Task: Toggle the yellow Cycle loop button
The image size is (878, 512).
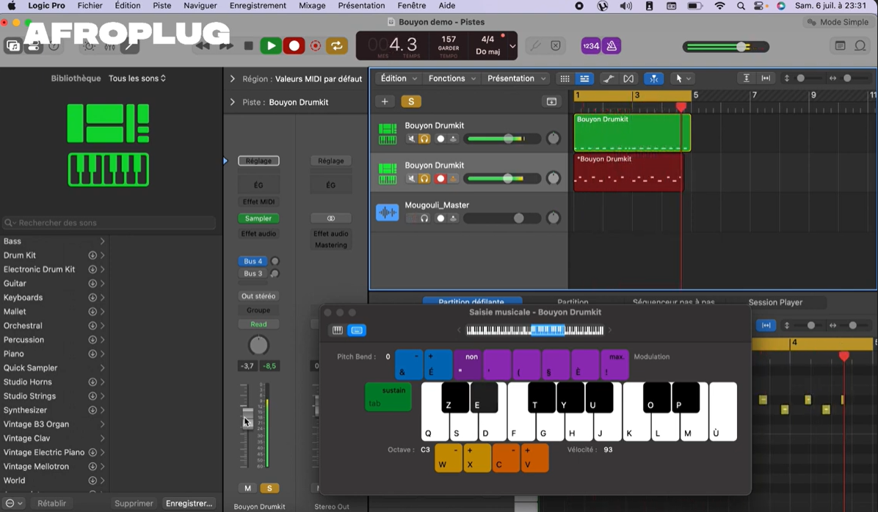Action: pyautogui.click(x=336, y=45)
